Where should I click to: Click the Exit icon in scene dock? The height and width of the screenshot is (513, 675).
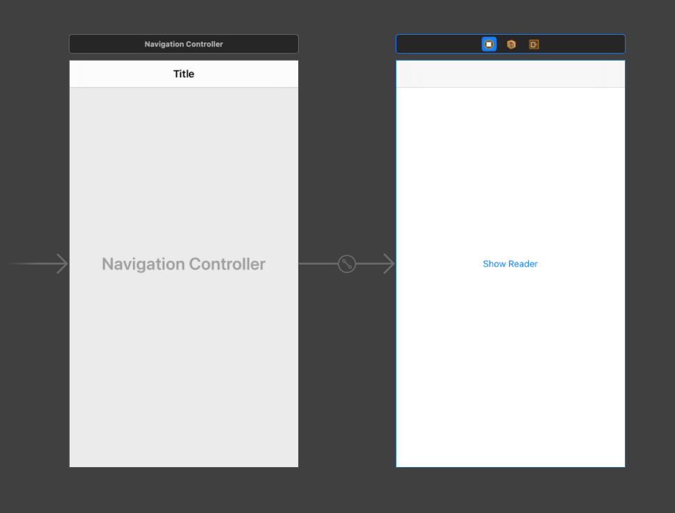[x=534, y=45]
